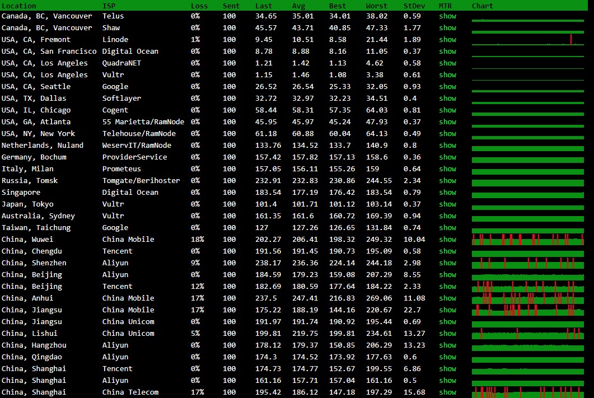This screenshot has width=594, height=398.
Task: Click the StDev column header
Action: 414,6
